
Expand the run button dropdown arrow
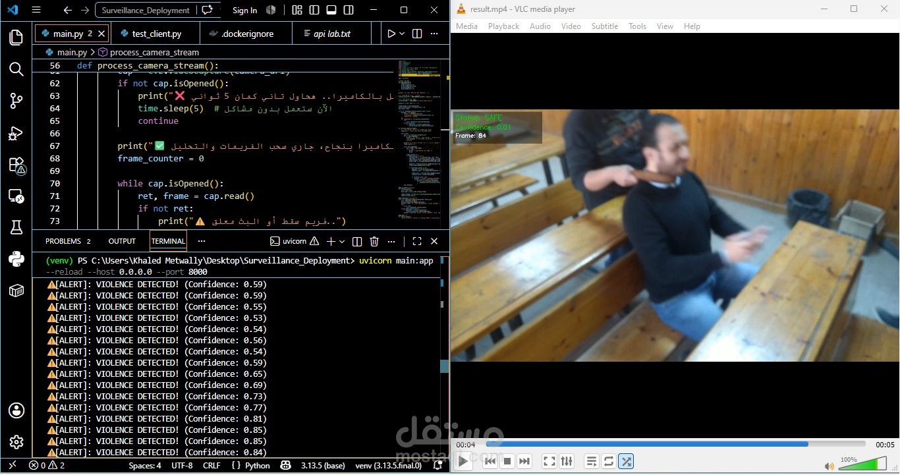[x=402, y=34]
